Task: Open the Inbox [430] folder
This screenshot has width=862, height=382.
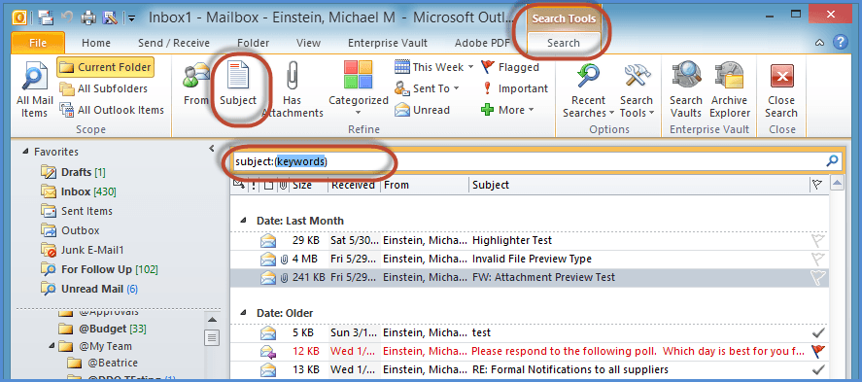Action: click(78, 191)
